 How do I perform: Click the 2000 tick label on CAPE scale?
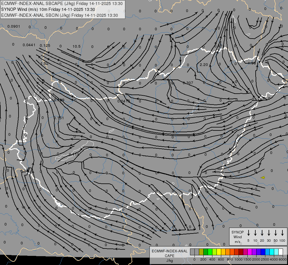coord(256,259)
